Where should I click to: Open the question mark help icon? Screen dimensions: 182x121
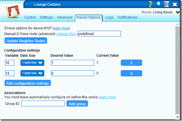pos(150,4)
